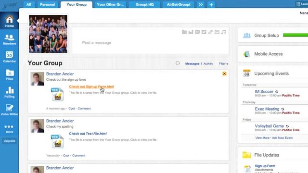The width and height of the screenshot is (308, 173).
Task: Click Brandon Ancier's avatar on Sign up Form post
Action: [38, 79]
